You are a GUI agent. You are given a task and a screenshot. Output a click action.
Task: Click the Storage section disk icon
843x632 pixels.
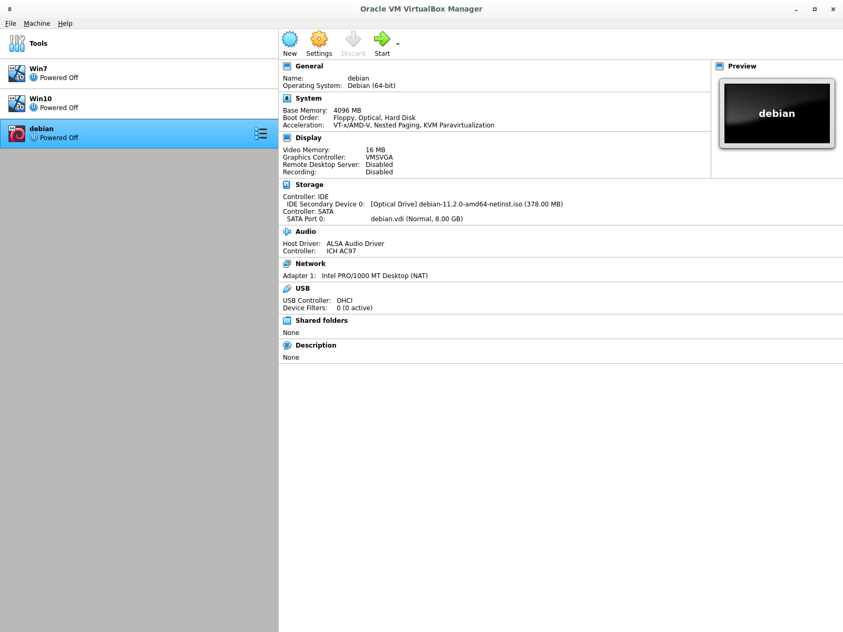coord(287,185)
